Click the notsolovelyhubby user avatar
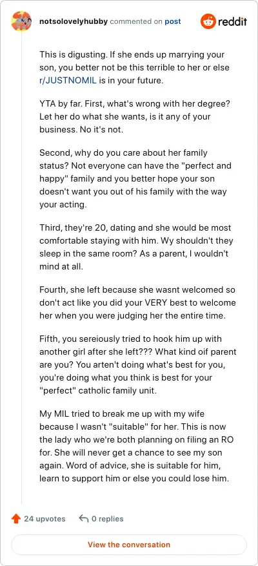 pyautogui.click(x=21, y=21)
